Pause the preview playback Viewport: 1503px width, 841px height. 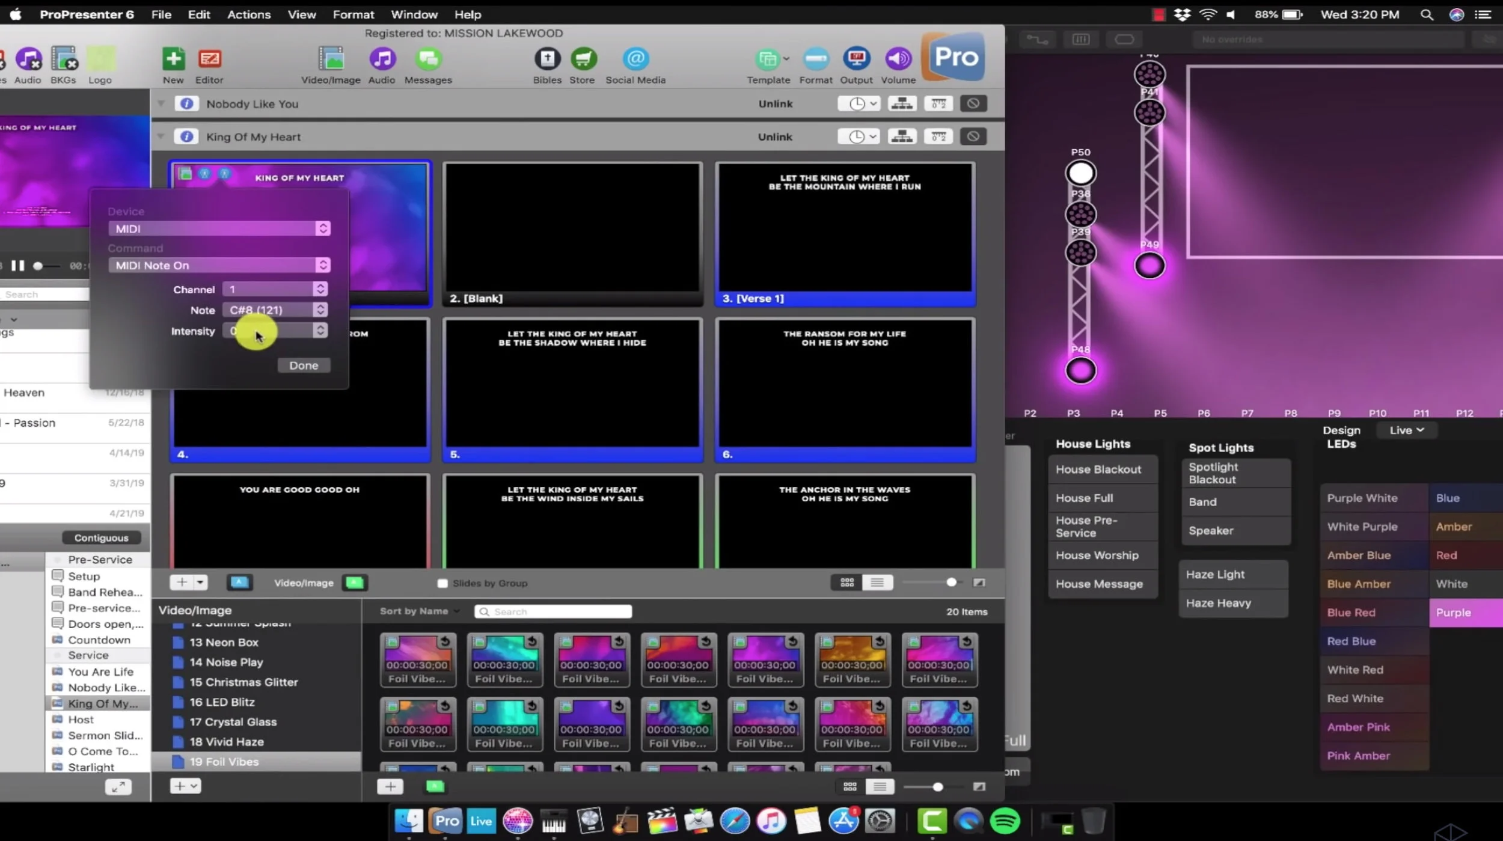18,266
